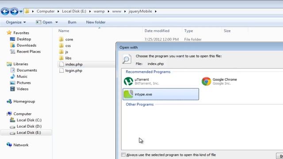This screenshot has height=159, width=283.
Task: Go forward with the blue Forward arrow
Action: click(14, 11)
